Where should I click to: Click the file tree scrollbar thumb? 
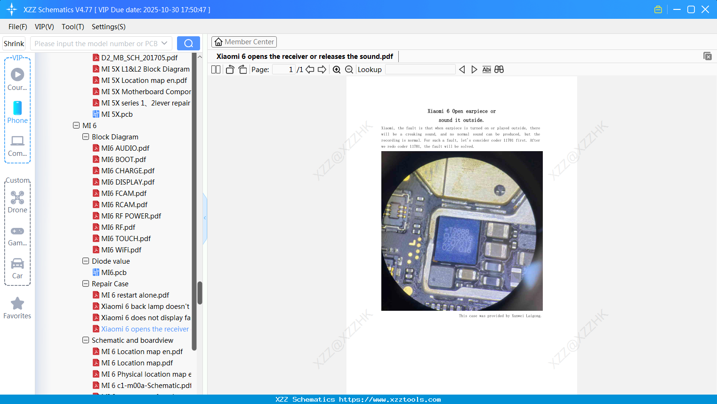(200, 293)
